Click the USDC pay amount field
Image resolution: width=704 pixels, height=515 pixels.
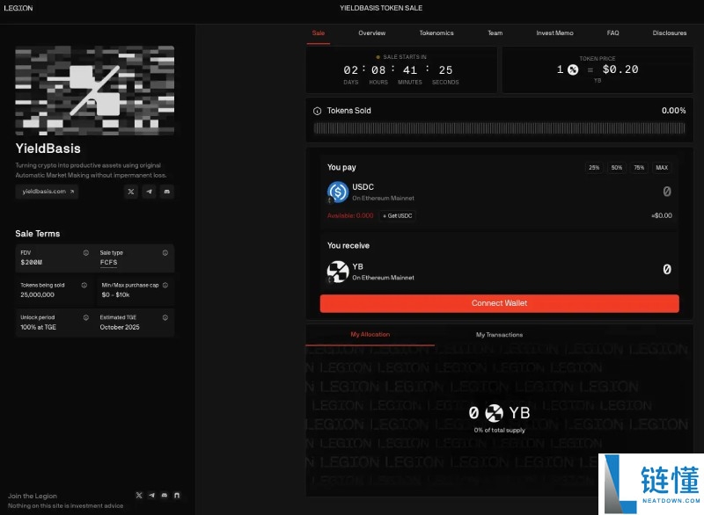(x=667, y=192)
